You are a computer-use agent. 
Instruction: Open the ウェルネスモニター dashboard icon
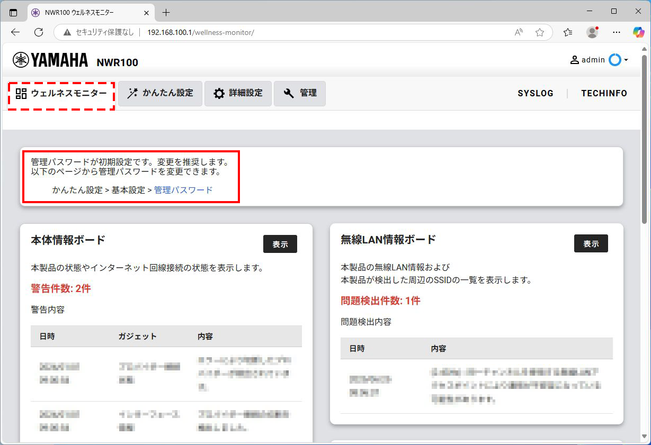pyautogui.click(x=22, y=93)
